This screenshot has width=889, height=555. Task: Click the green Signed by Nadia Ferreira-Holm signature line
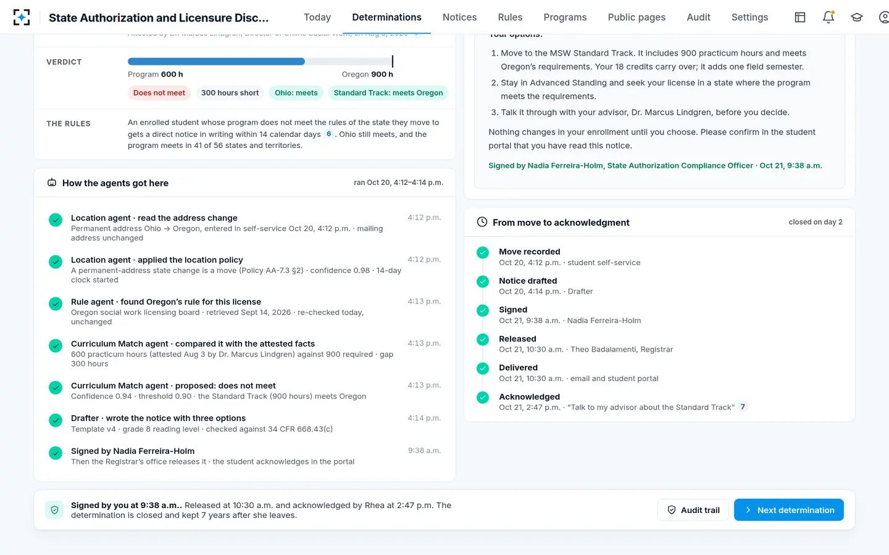(x=655, y=166)
